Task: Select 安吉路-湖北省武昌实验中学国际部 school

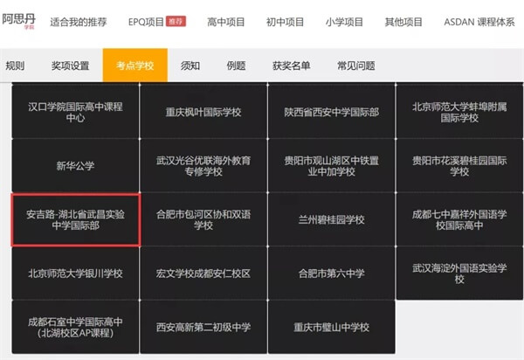Action: click(x=75, y=219)
